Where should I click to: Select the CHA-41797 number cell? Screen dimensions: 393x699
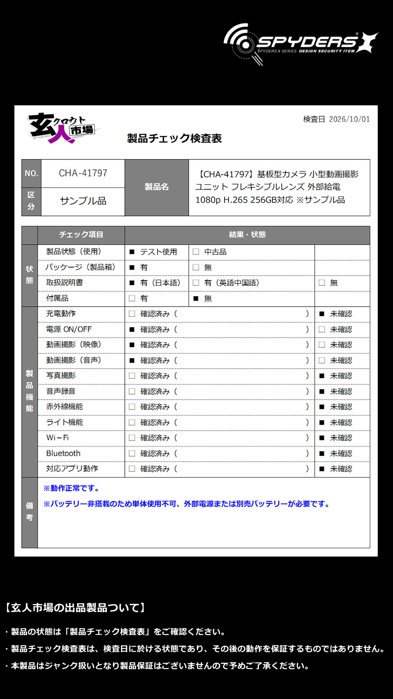click(83, 173)
